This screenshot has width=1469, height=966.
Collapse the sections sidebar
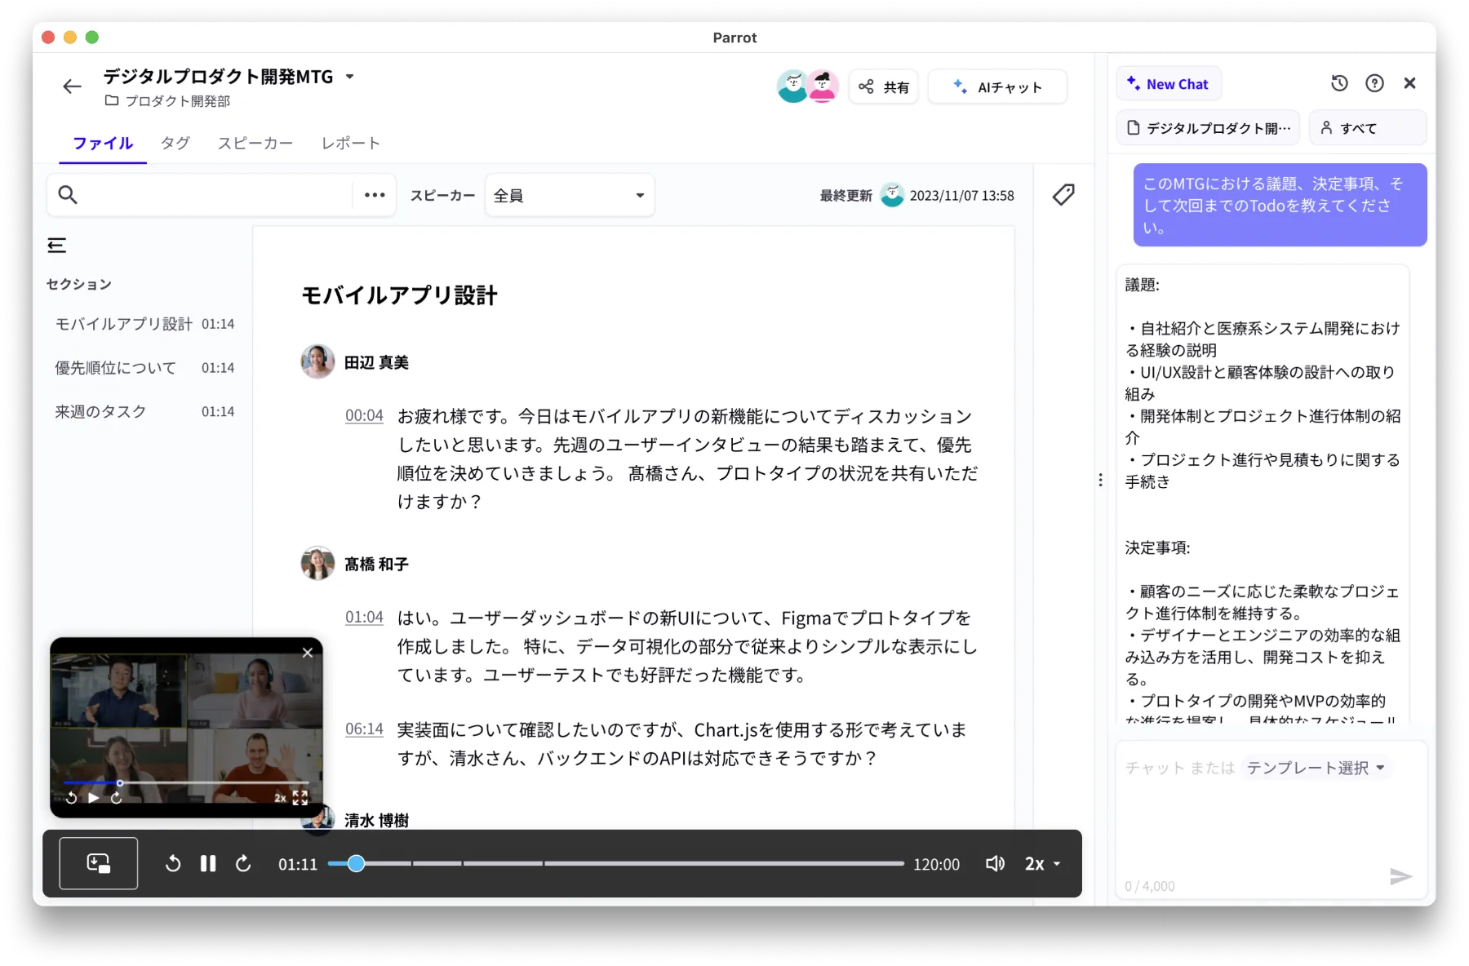[57, 245]
